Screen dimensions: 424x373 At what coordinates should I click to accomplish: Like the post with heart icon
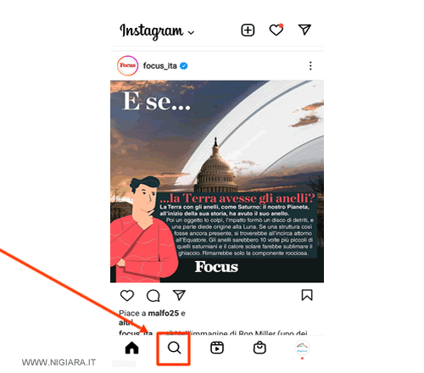[127, 296]
